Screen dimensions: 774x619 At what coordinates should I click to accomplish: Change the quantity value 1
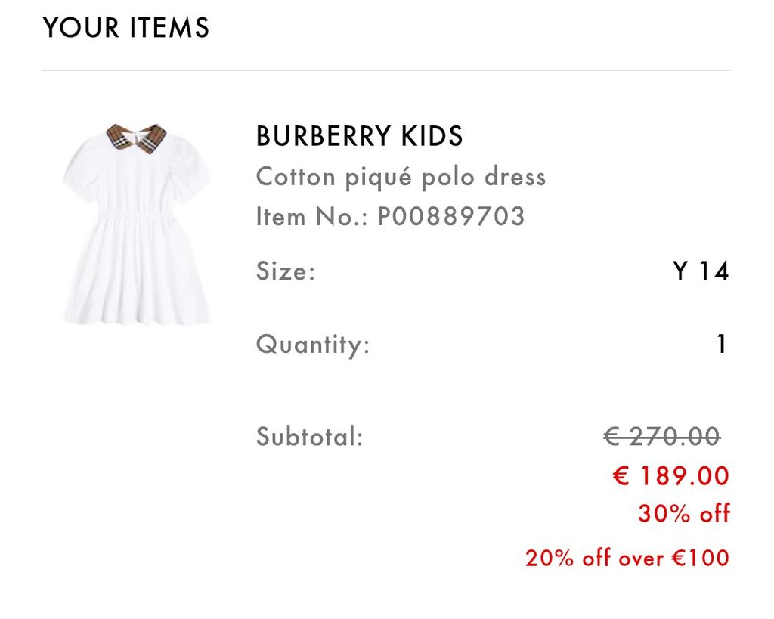pyautogui.click(x=722, y=345)
